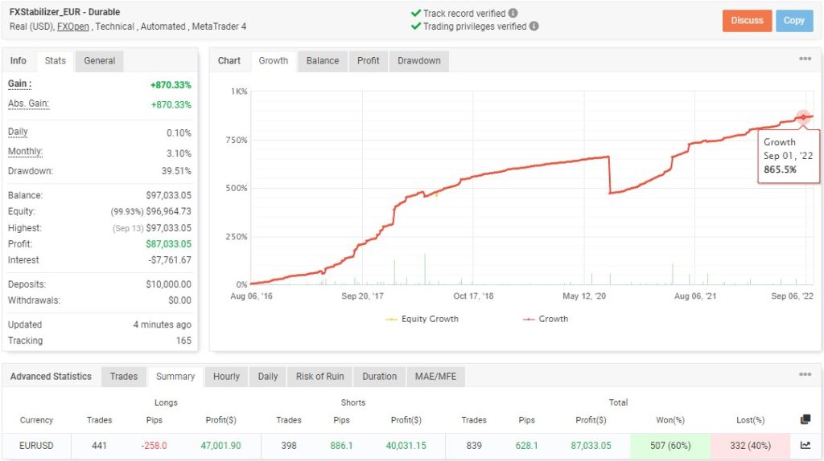Open the Hourly statistics tab
This screenshot has width=824, height=461.
(226, 377)
